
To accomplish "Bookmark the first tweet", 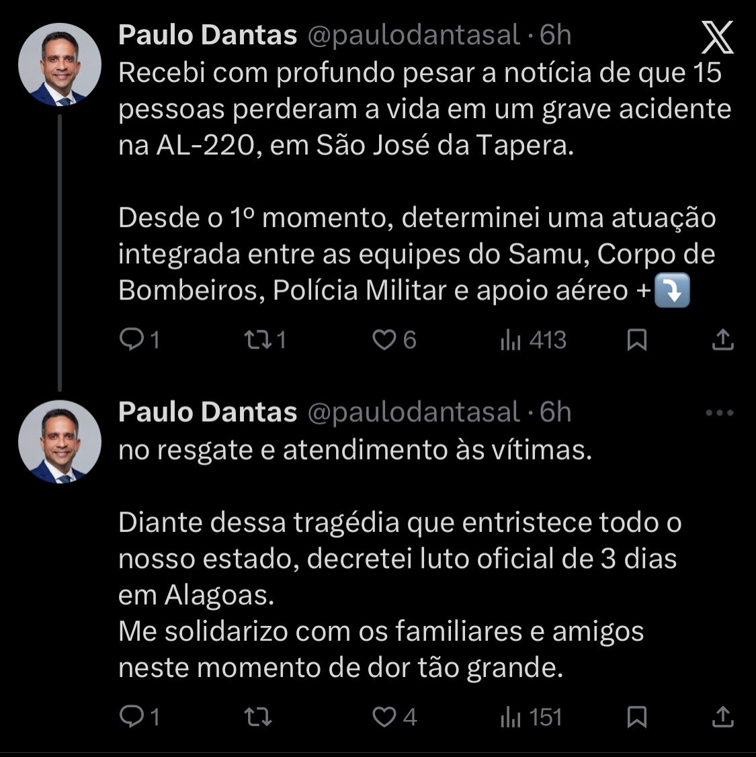I will pos(636,341).
